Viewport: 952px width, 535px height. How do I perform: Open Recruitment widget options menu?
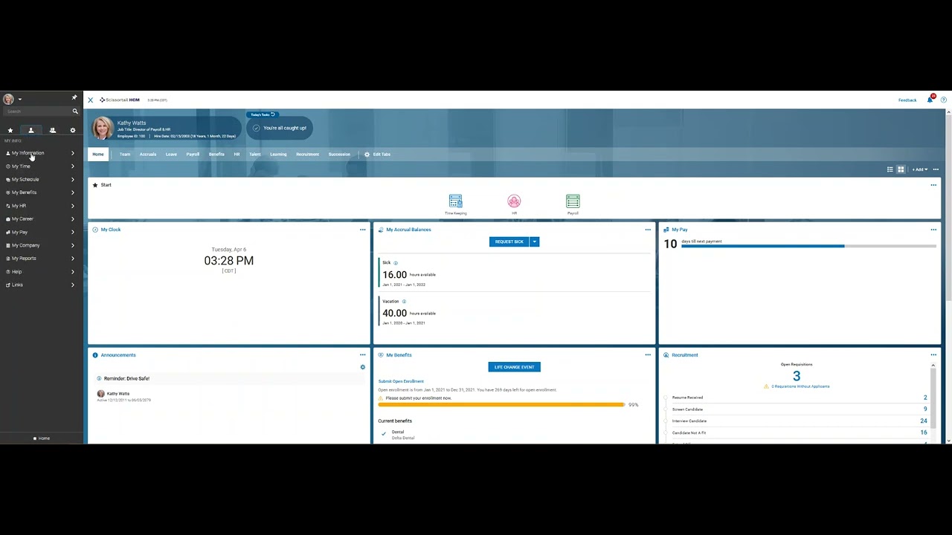tap(933, 355)
